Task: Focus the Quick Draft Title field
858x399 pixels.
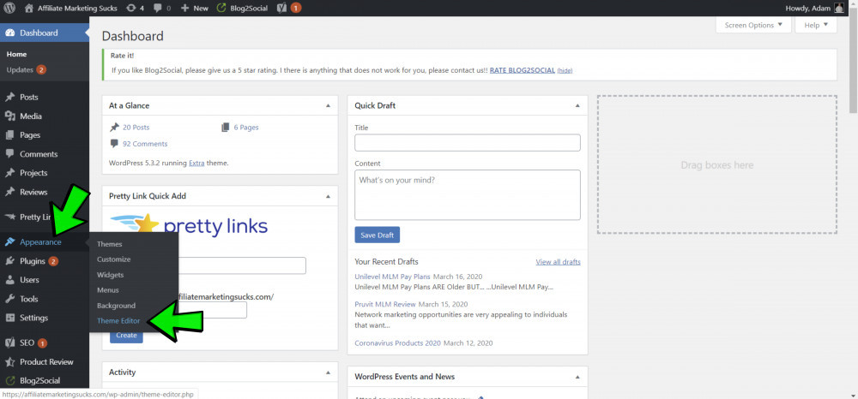Action: point(468,143)
